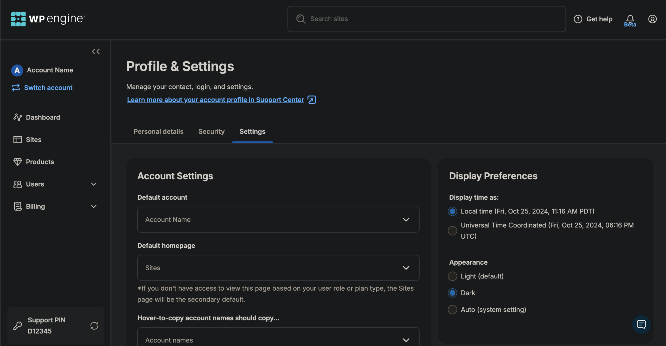Open the Personal details tab
This screenshot has width=666, height=346.
(158, 132)
